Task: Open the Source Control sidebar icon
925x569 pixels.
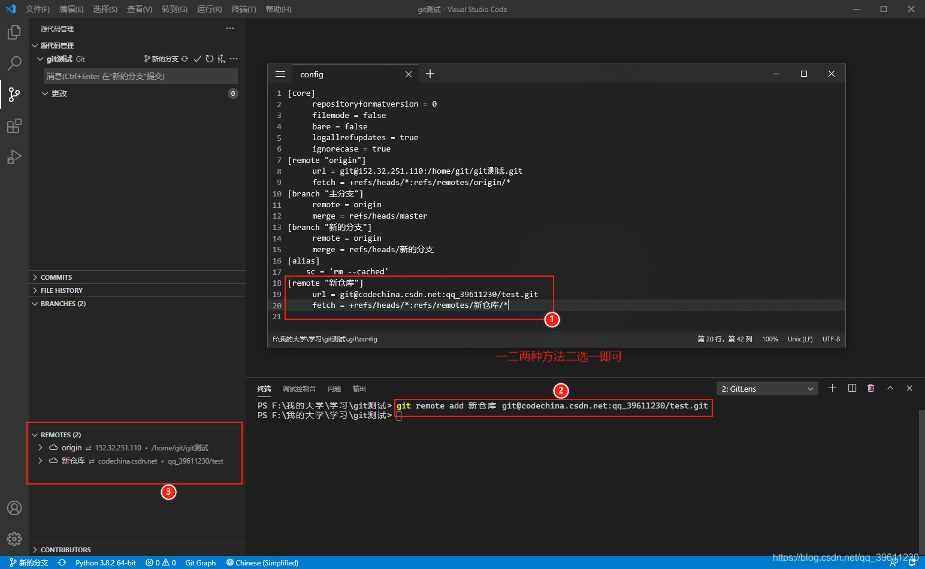Action: tap(14, 94)
